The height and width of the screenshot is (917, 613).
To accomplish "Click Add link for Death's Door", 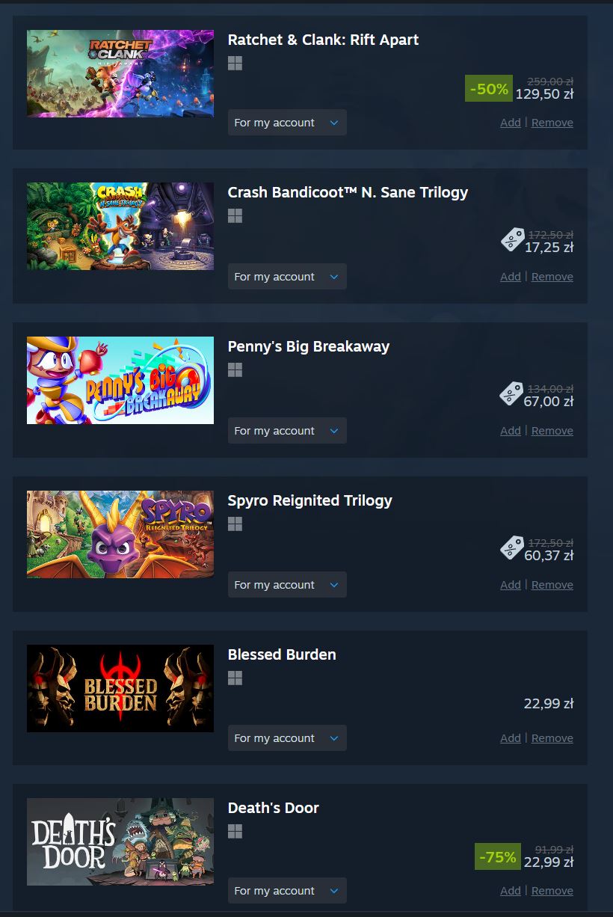I will [x=511, y=891].
